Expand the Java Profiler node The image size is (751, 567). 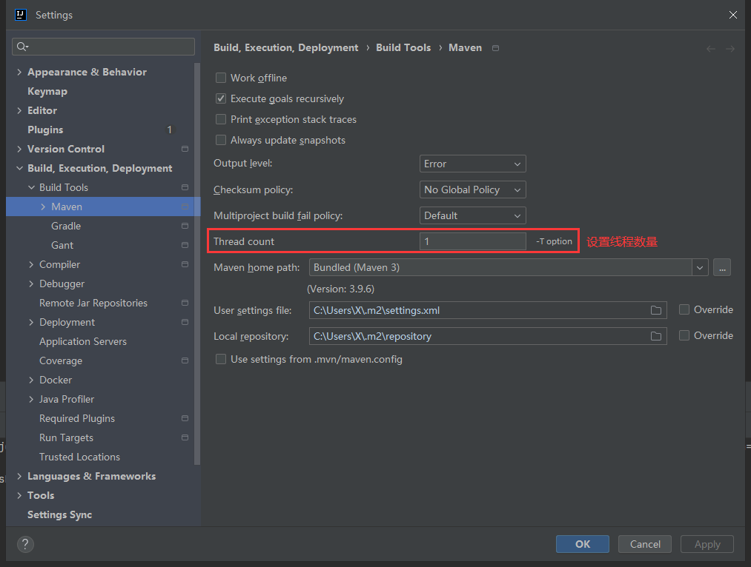point(31,399)
